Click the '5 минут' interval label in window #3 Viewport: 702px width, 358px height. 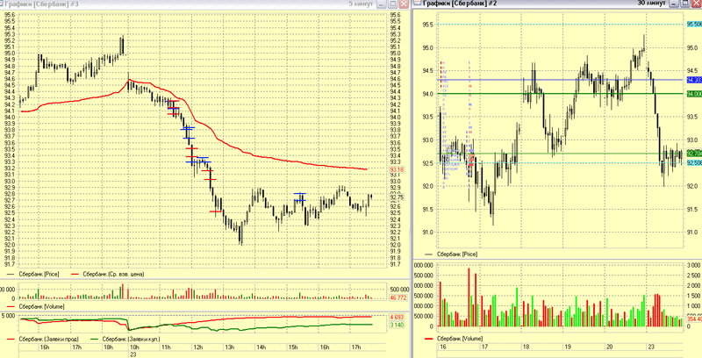tap(361, 4)
